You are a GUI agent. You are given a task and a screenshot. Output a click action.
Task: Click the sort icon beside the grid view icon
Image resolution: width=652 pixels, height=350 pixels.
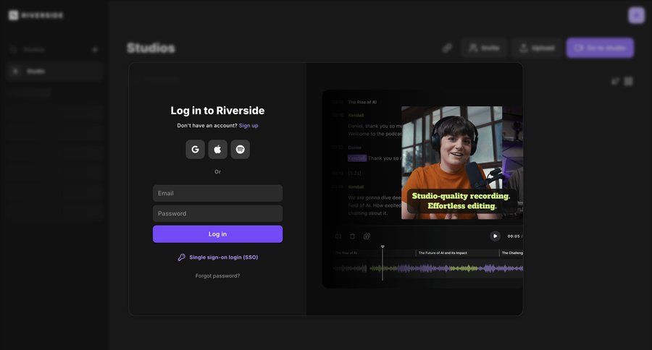click(615, 81)
